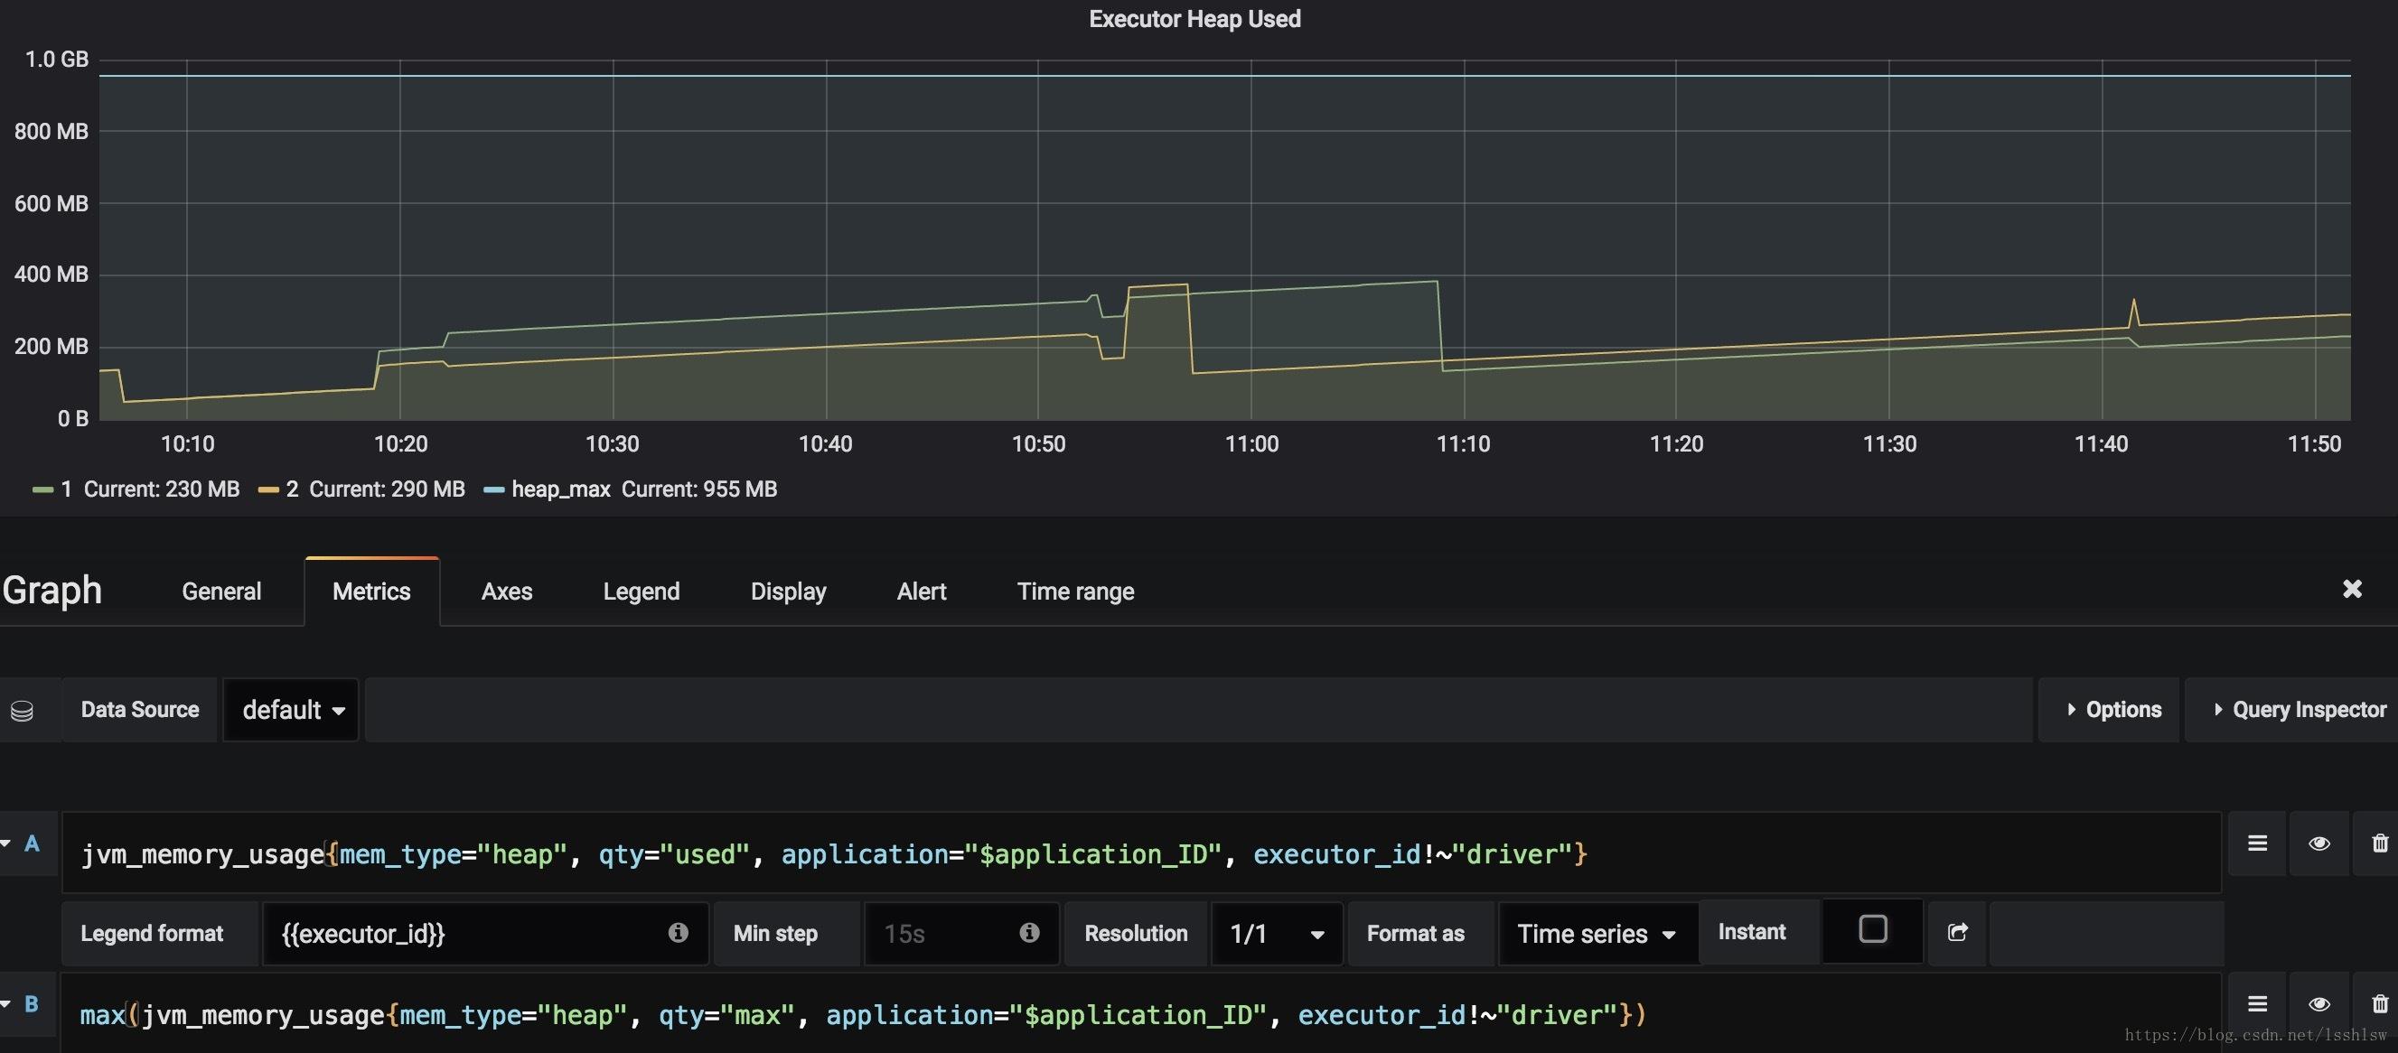2398x1053 pixels.
Task: Open the default data source dropdown
Action: point(291,710)
